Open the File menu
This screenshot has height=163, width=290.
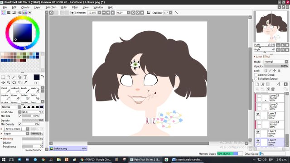click(5, 7)
